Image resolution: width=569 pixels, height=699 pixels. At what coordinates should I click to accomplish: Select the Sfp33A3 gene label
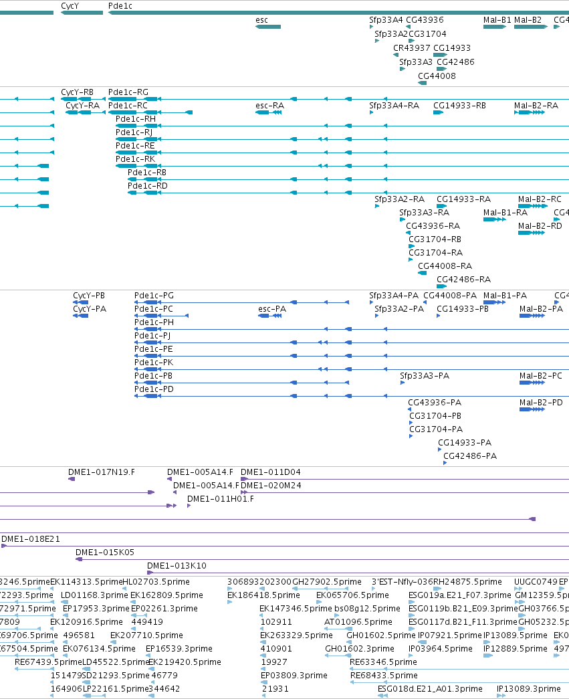point(416,62)
